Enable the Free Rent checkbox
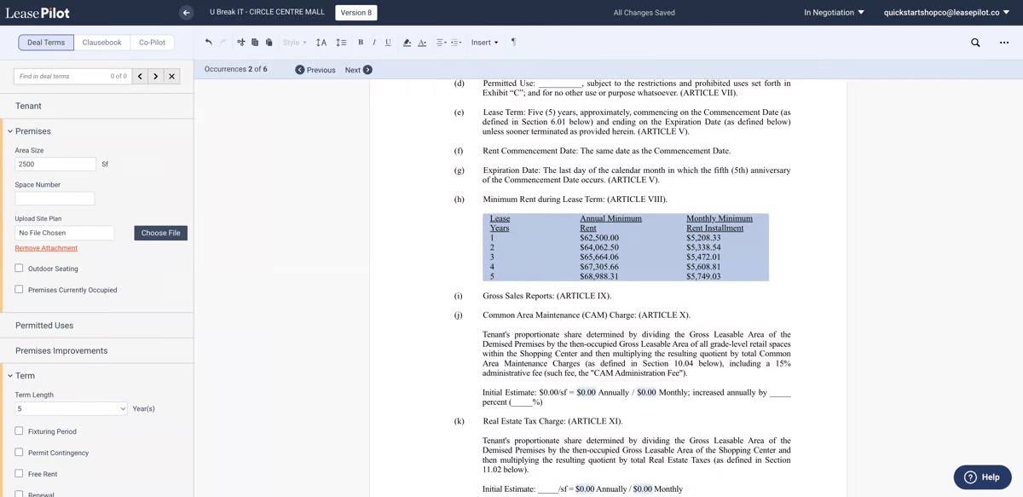 point(19,474)
